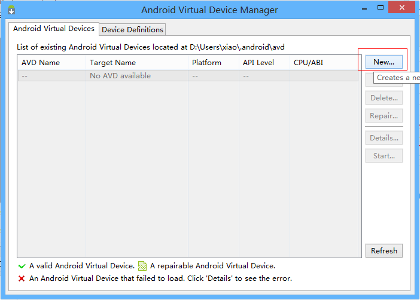Click 'A valid Android Virtual Device.' legend text
The width and height of the screenshot is (420, 300).
click(82, 266)
